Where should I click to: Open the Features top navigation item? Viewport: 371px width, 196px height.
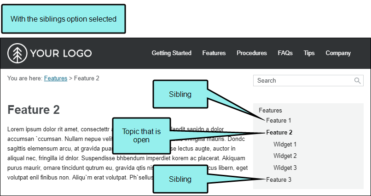point(214,53)
